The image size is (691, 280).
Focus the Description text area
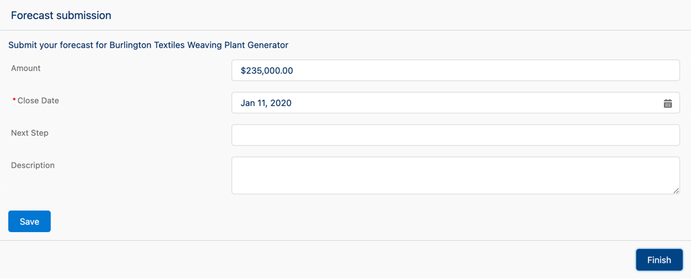coord(455,175)
